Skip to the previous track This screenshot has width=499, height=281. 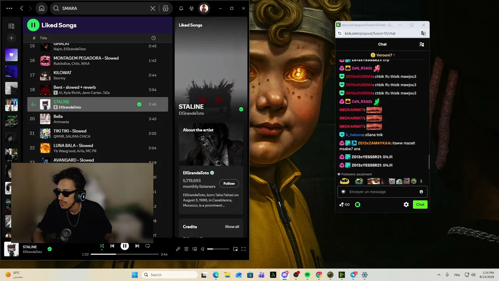pos(112,246)
